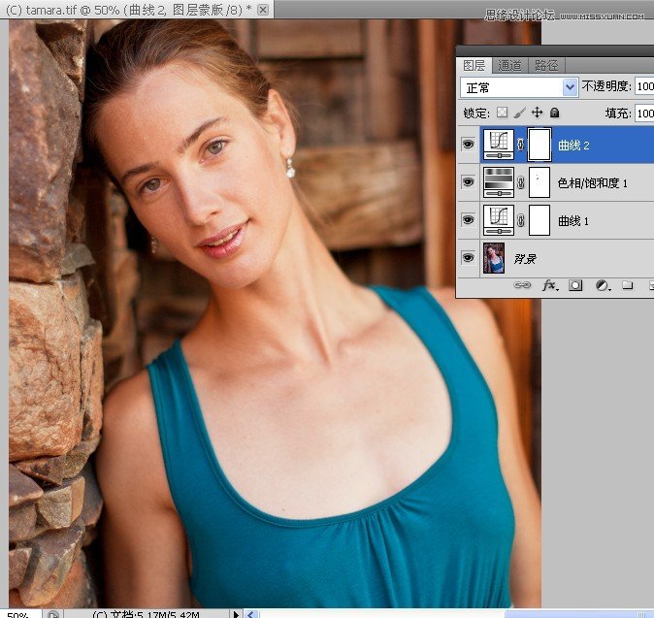
Task: Enable lock position move icon
Action: click(x=537, y=114)
